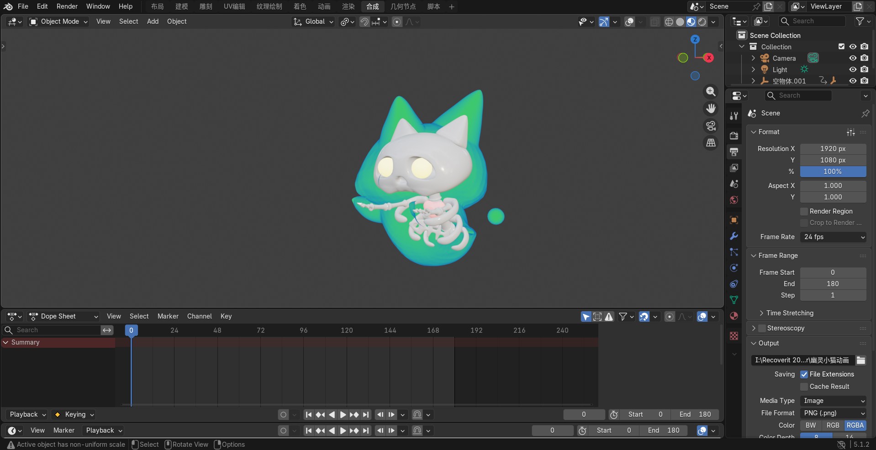The height and width of the screenshot is (450, 876).
Task: Hide the Camera object in viewport
Action: pyautogui.click(x=853, y=58)
